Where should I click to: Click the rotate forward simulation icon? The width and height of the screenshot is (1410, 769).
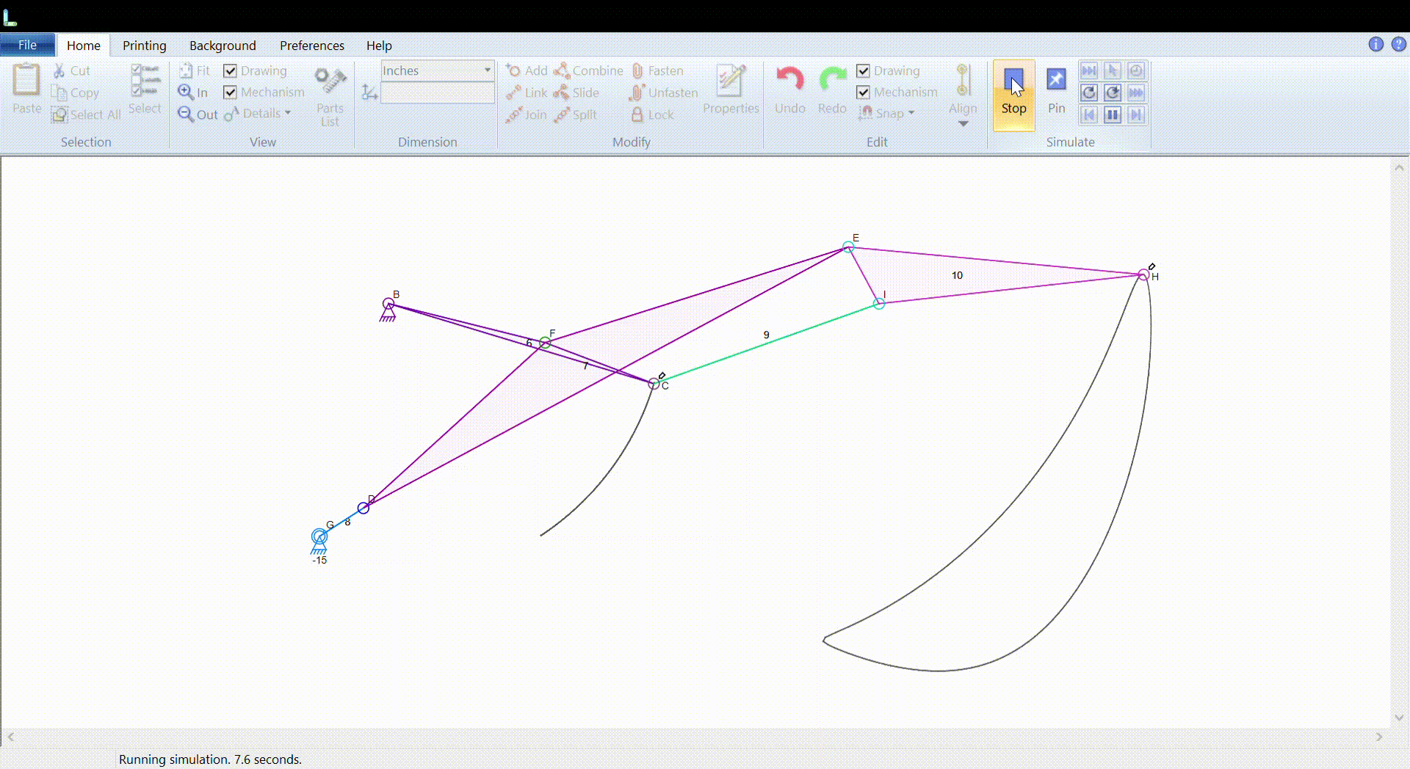click(1113, 93)
